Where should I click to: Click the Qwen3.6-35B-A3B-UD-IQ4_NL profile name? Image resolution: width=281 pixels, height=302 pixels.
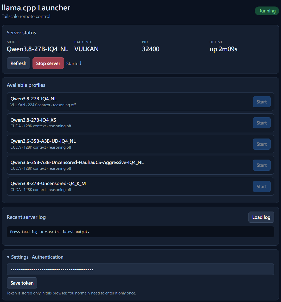click(x=43, y=141)
